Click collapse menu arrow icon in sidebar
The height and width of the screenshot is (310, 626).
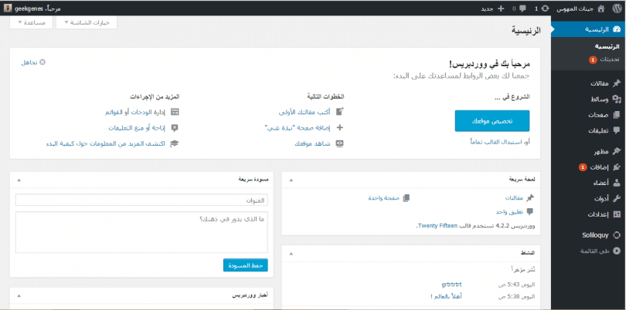click(617, 251)
